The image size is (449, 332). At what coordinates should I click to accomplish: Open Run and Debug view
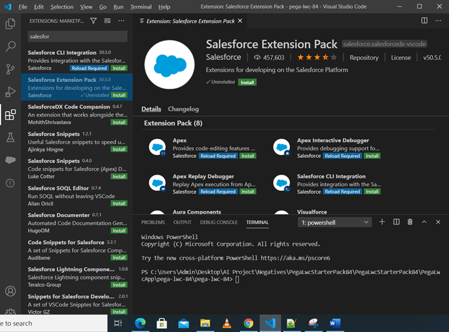coord(11,92)
